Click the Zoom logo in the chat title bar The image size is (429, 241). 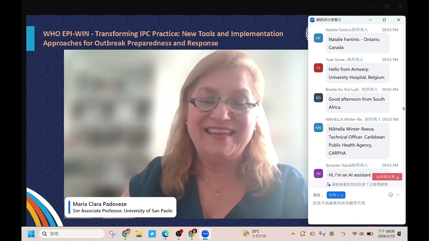[x=312, y=20]
